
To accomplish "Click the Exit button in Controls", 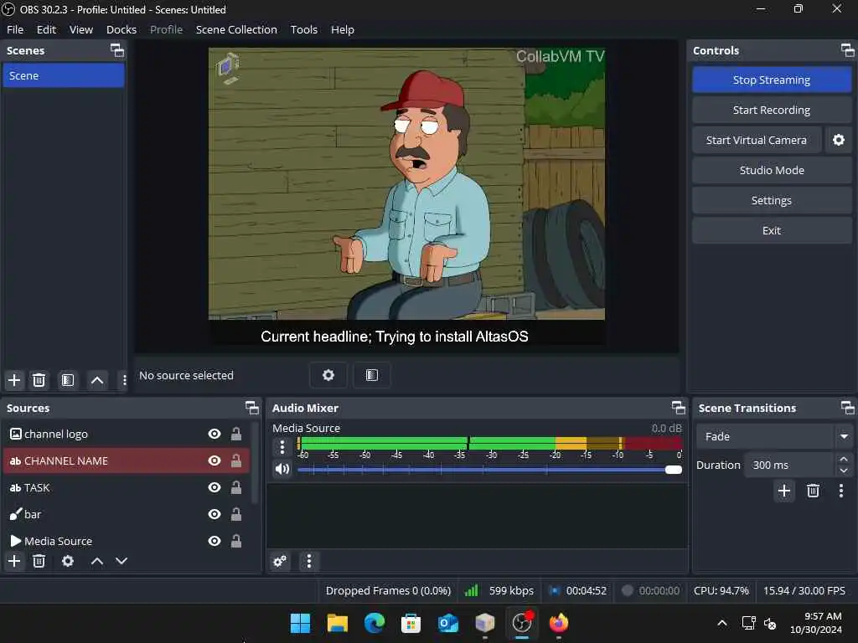I will (772, 230).
